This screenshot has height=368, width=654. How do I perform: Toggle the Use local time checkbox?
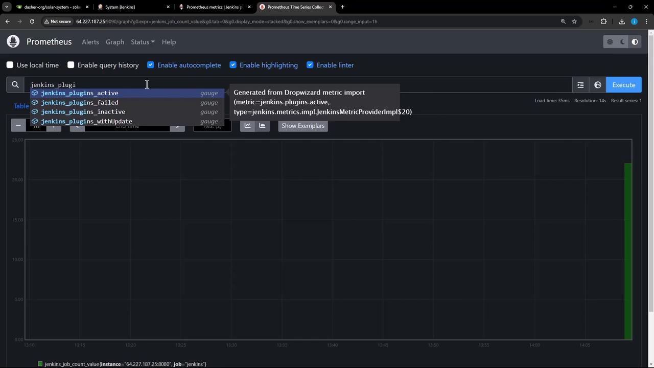10,65
